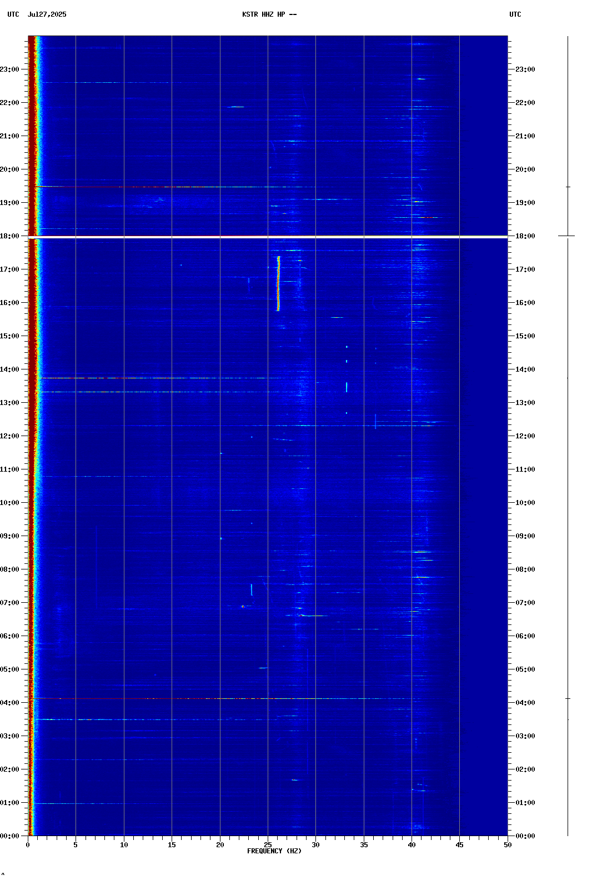The height and width of the screenshot is (880, 592).
Task: Click the '30' frequency tick label
Action: pos(315,845)
